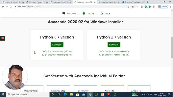Download Anaconda Python 3.7 version

57,45
